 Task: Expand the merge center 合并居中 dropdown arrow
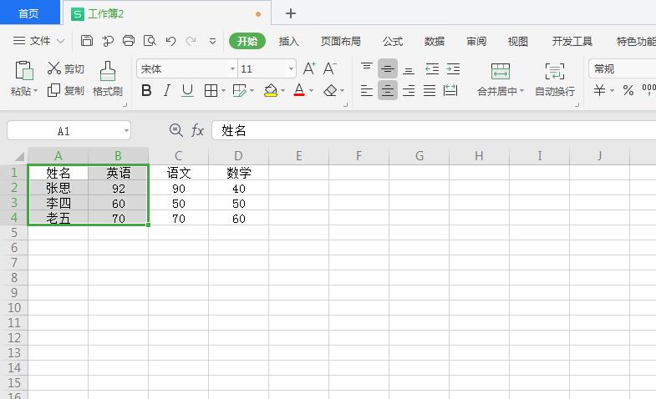(521, 91)
